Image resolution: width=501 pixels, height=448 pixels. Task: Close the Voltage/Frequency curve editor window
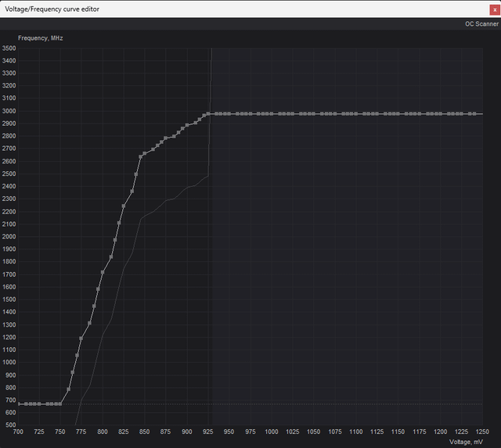point(493,9)
